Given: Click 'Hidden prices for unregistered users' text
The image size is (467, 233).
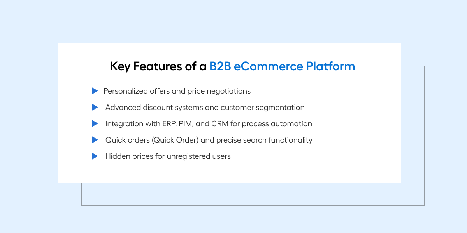Looking at the screenshot, I should point(168,156).
